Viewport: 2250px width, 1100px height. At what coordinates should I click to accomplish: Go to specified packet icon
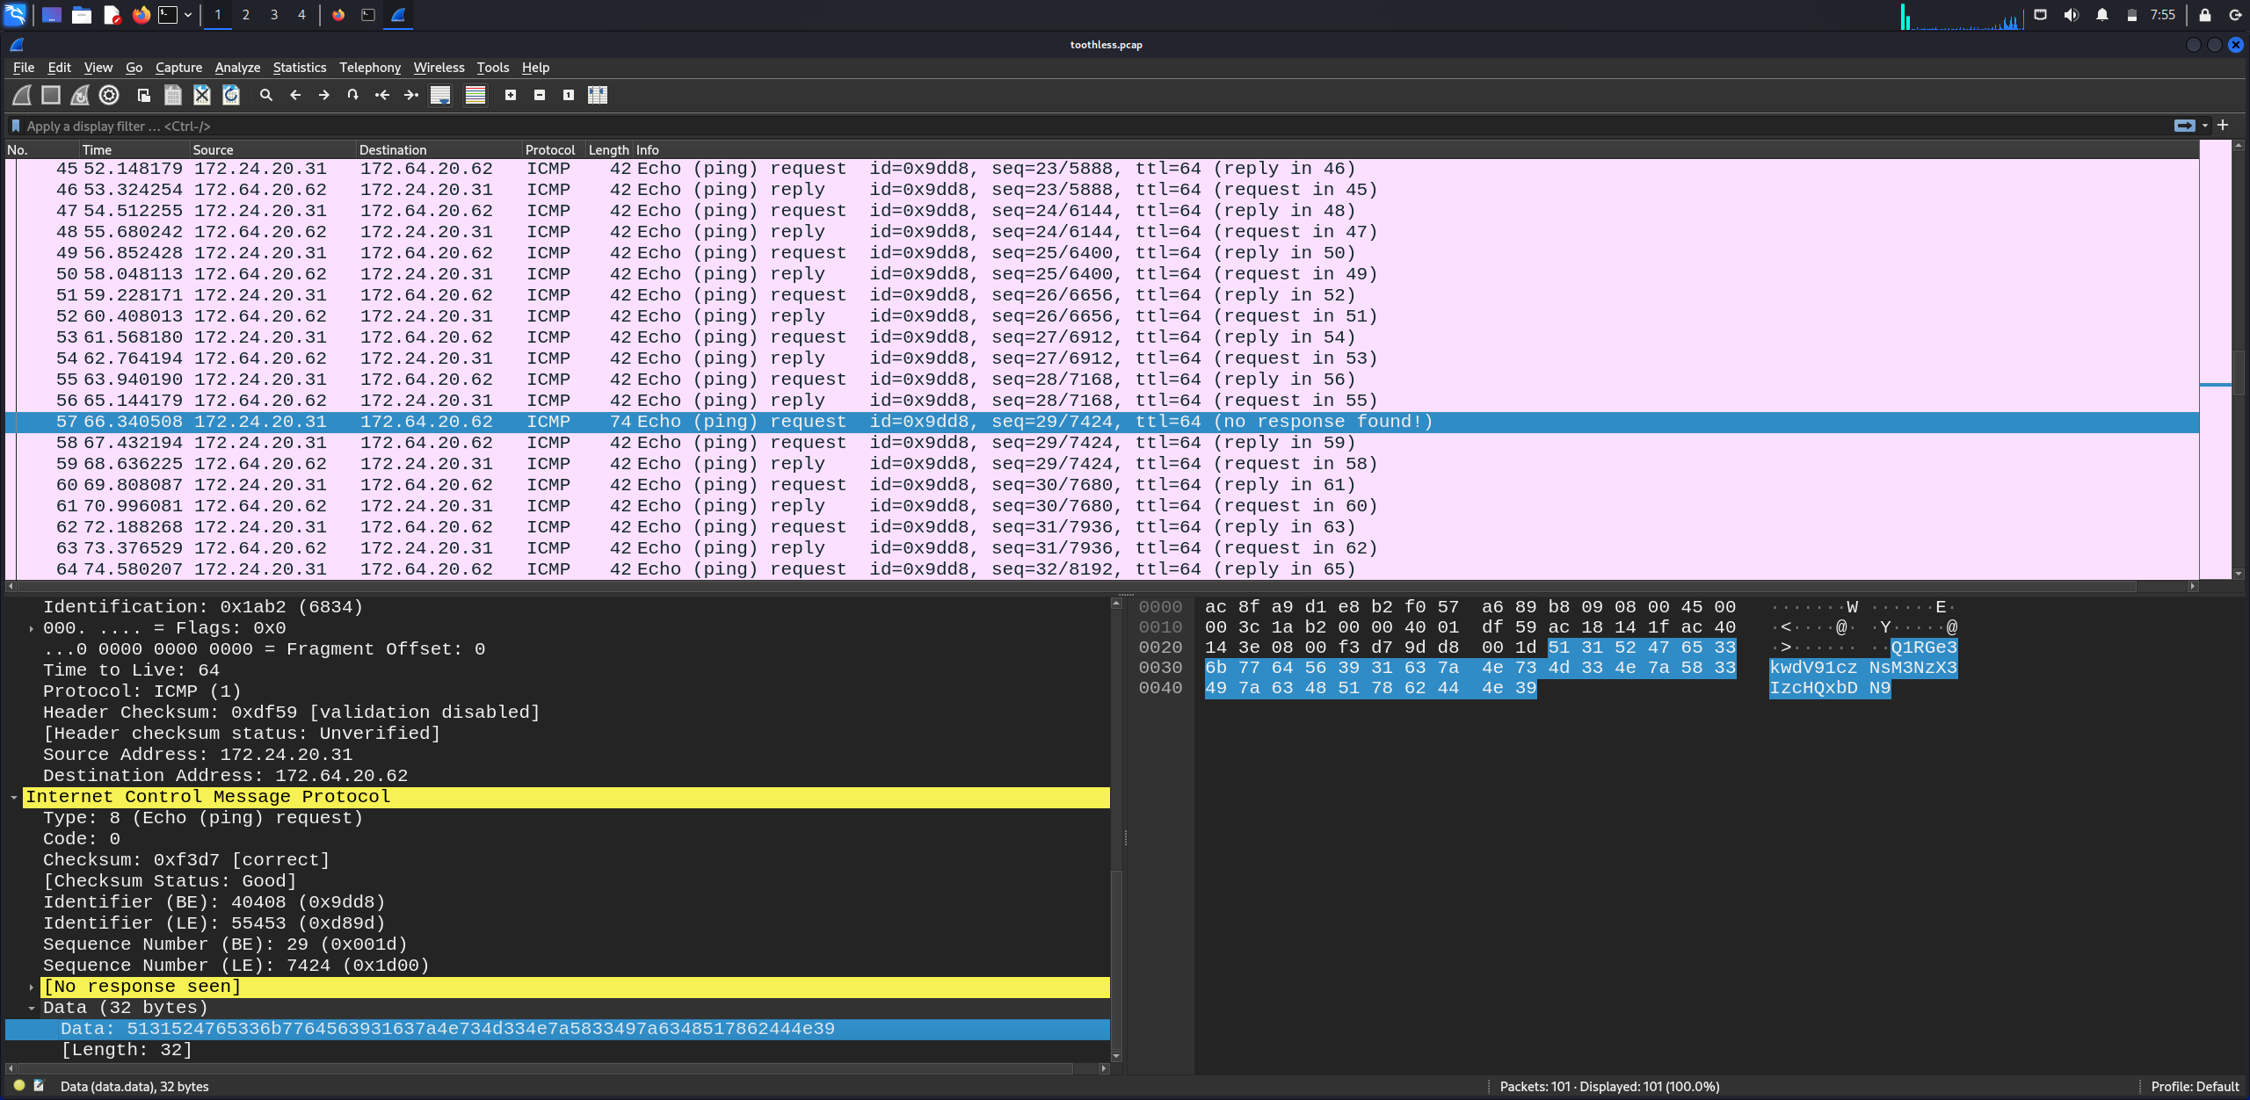pos(353,95)
